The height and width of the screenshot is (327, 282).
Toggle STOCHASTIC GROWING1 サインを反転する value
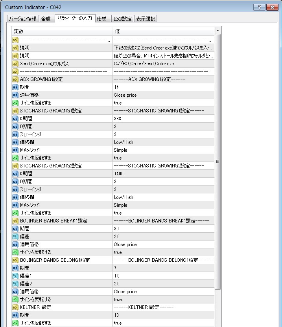click(164, 158)
